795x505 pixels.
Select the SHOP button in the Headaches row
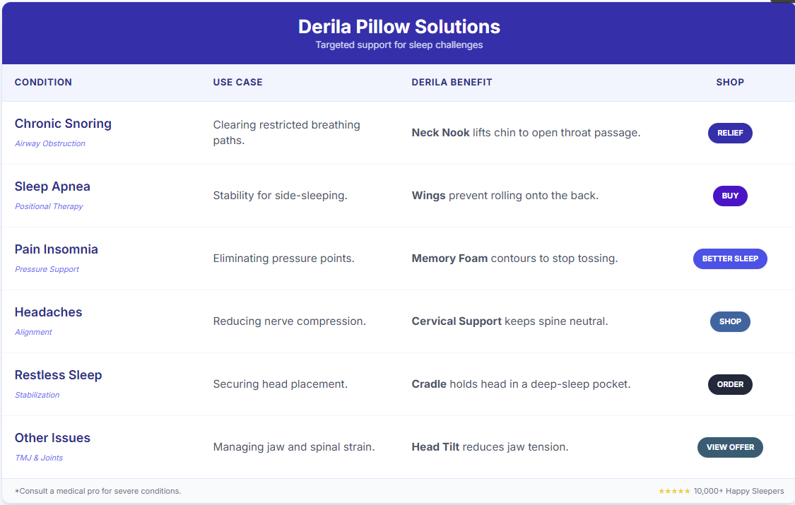pyautogui.click(x=730, y=321)
